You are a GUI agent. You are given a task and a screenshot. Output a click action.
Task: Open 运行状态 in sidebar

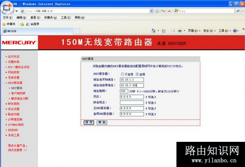click(14, 57)
